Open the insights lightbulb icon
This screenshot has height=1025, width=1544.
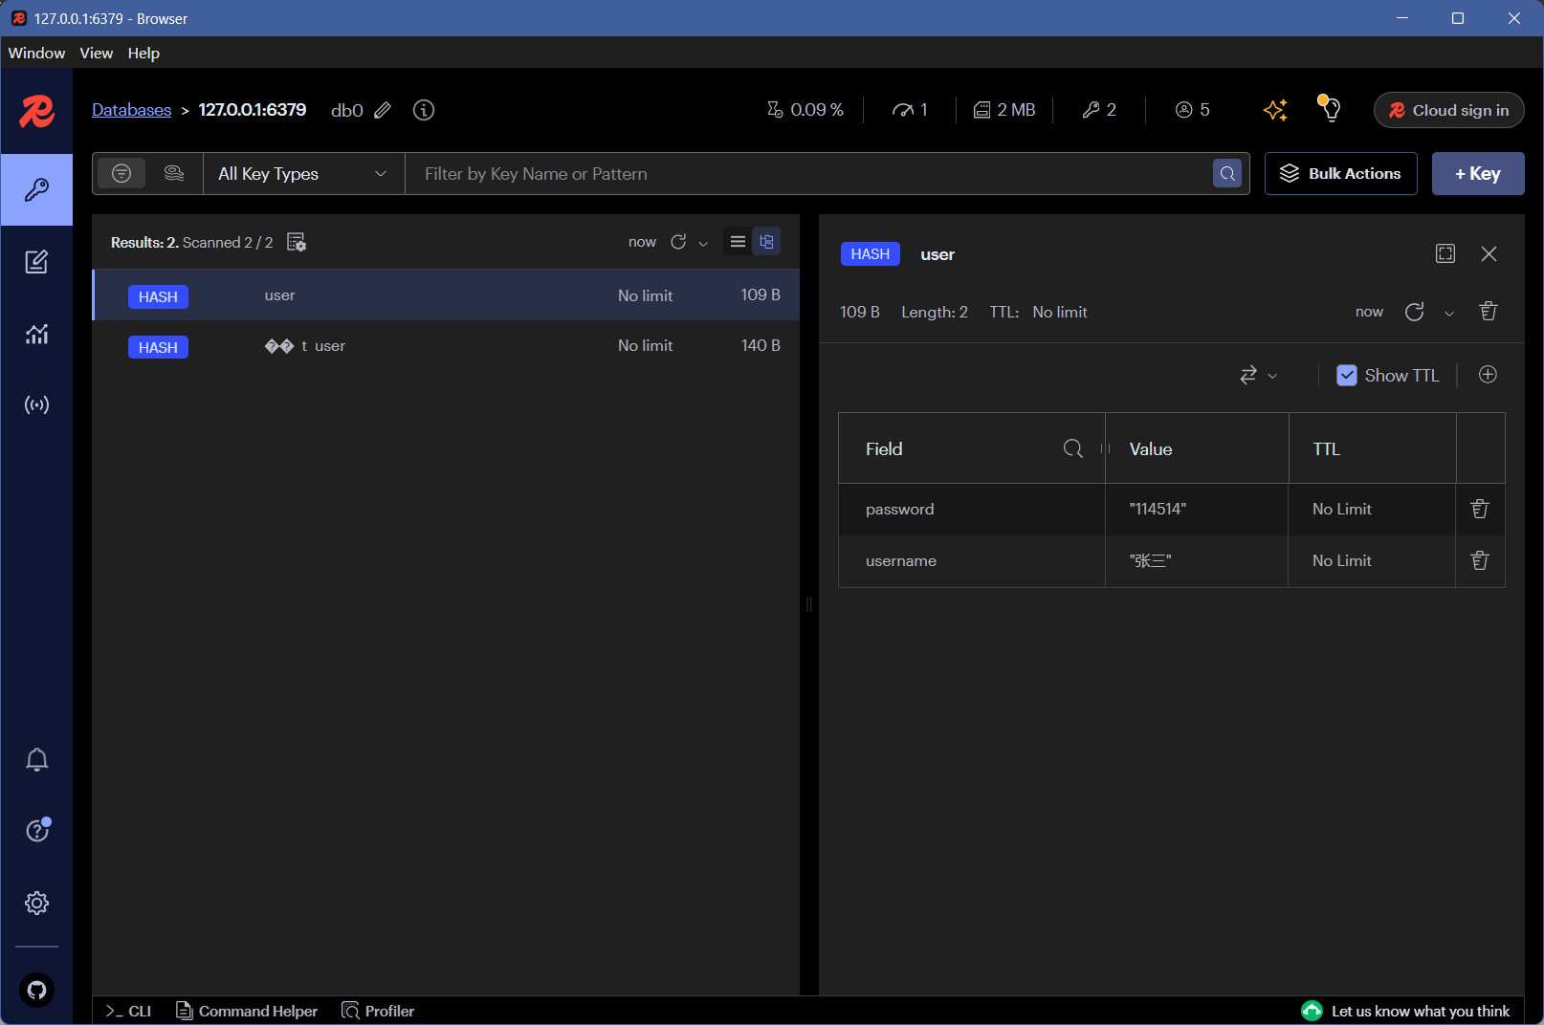1330,109
